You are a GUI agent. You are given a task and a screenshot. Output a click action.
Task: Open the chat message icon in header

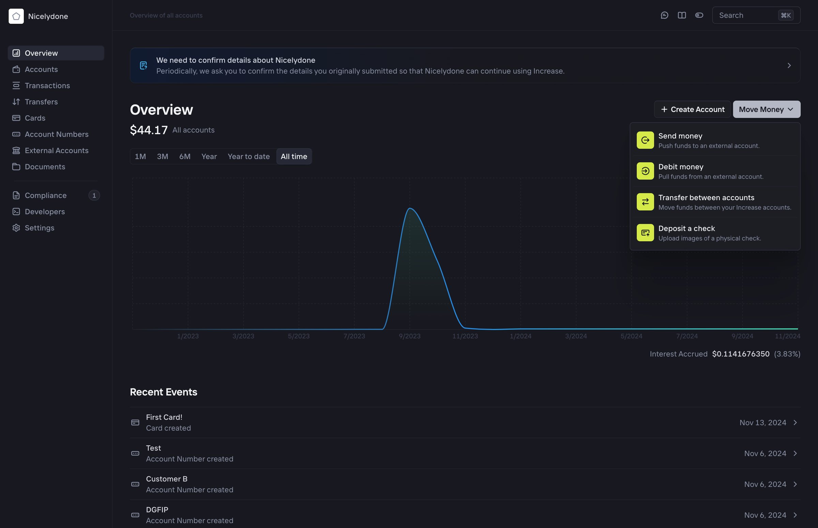pyautogui.click(x=664, y=15)
